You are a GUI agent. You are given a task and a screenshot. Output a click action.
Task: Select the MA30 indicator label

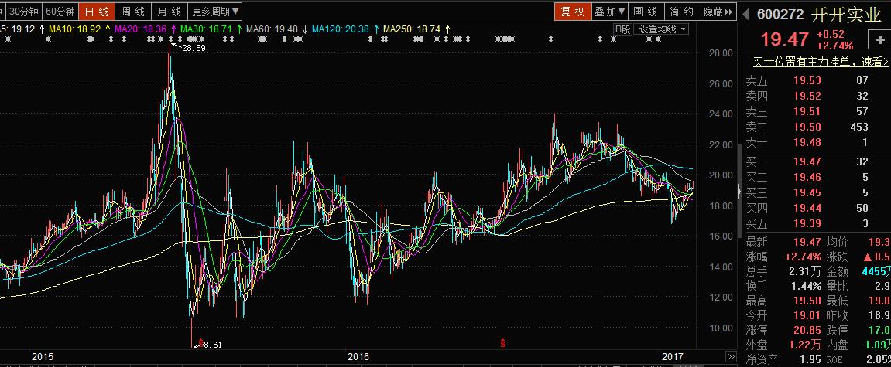pos(206,29)
